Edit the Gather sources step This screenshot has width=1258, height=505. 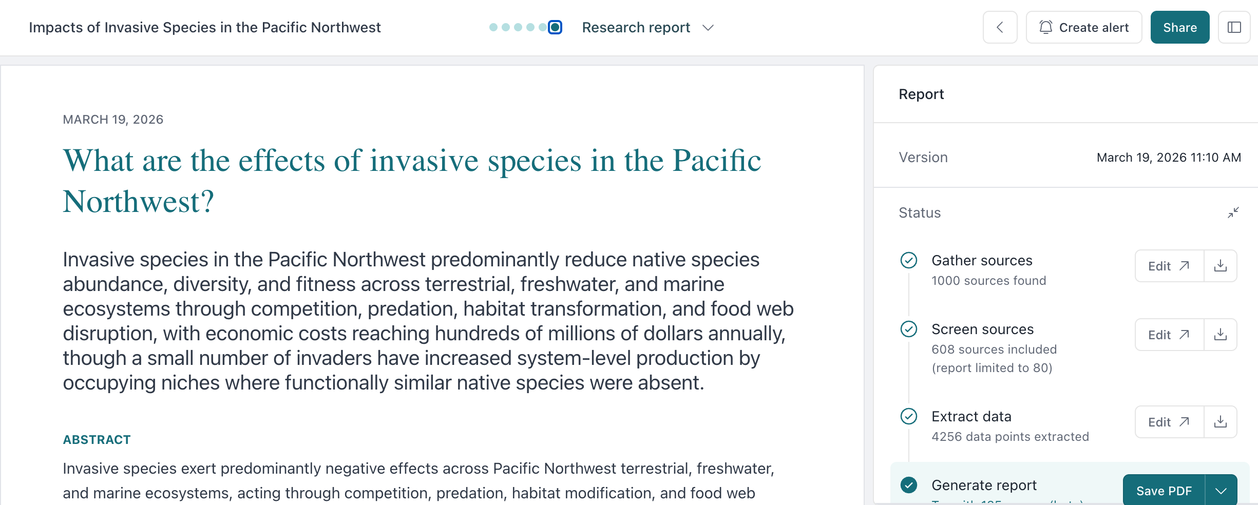1169,266
